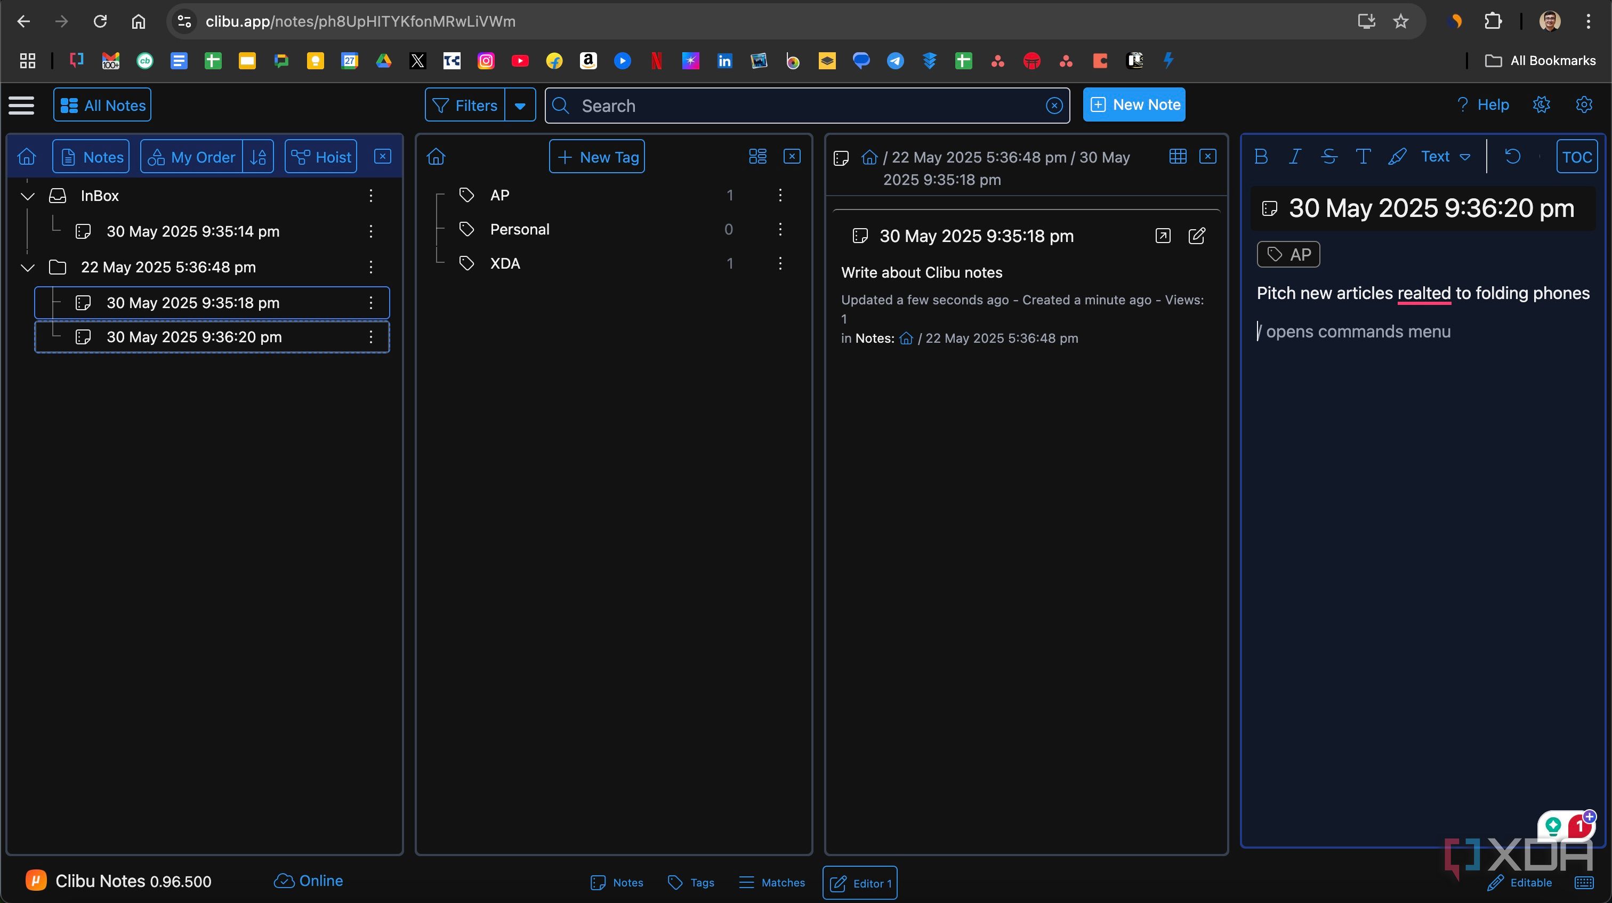Close the notes tree panel
The width and height of the screenshot is (1612, 903).
[x=382, y=156]
